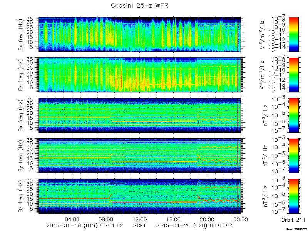Image resolution: width=308 pixels, height=231 pixels.
Task: Click the Orbit 211 label
Action: [x=293, y=220]
